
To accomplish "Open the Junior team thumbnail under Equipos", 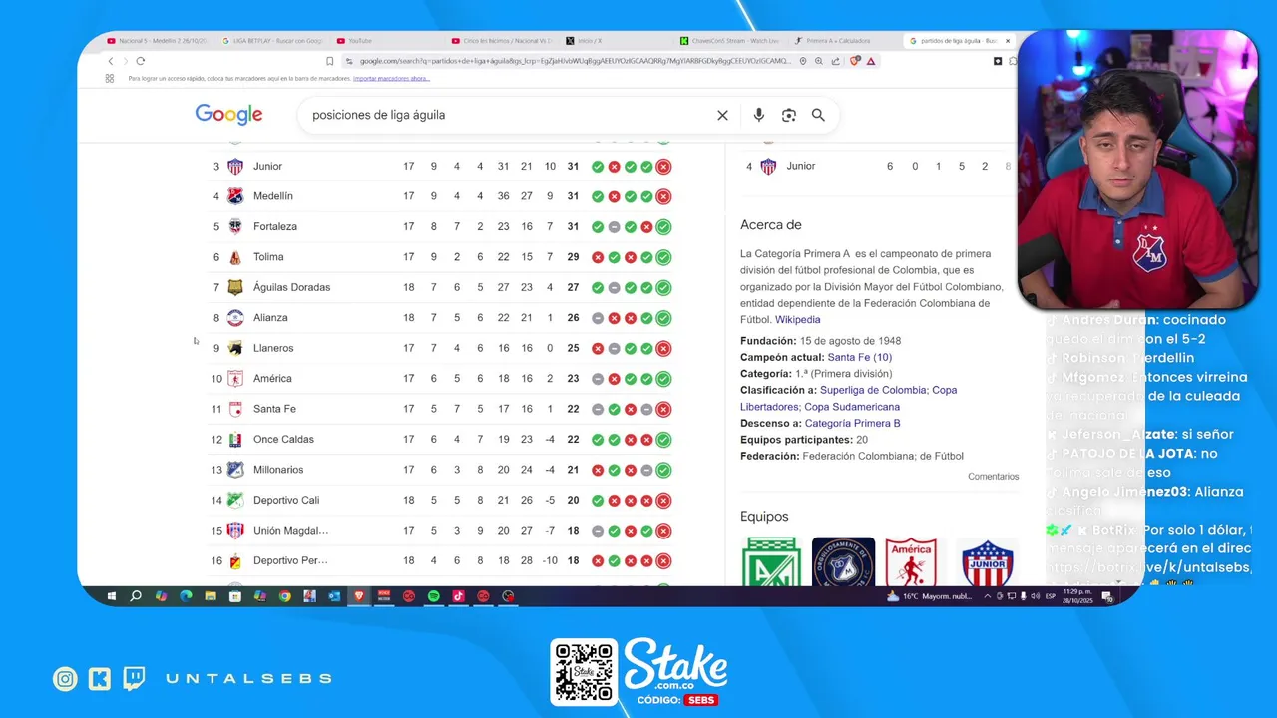I will (x=987, y=561).
